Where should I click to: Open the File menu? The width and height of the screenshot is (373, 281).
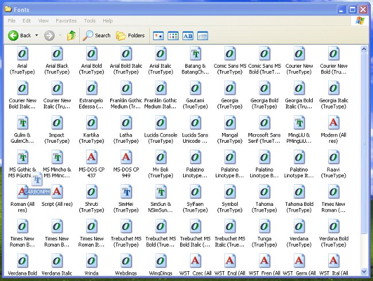coord(11,21)
